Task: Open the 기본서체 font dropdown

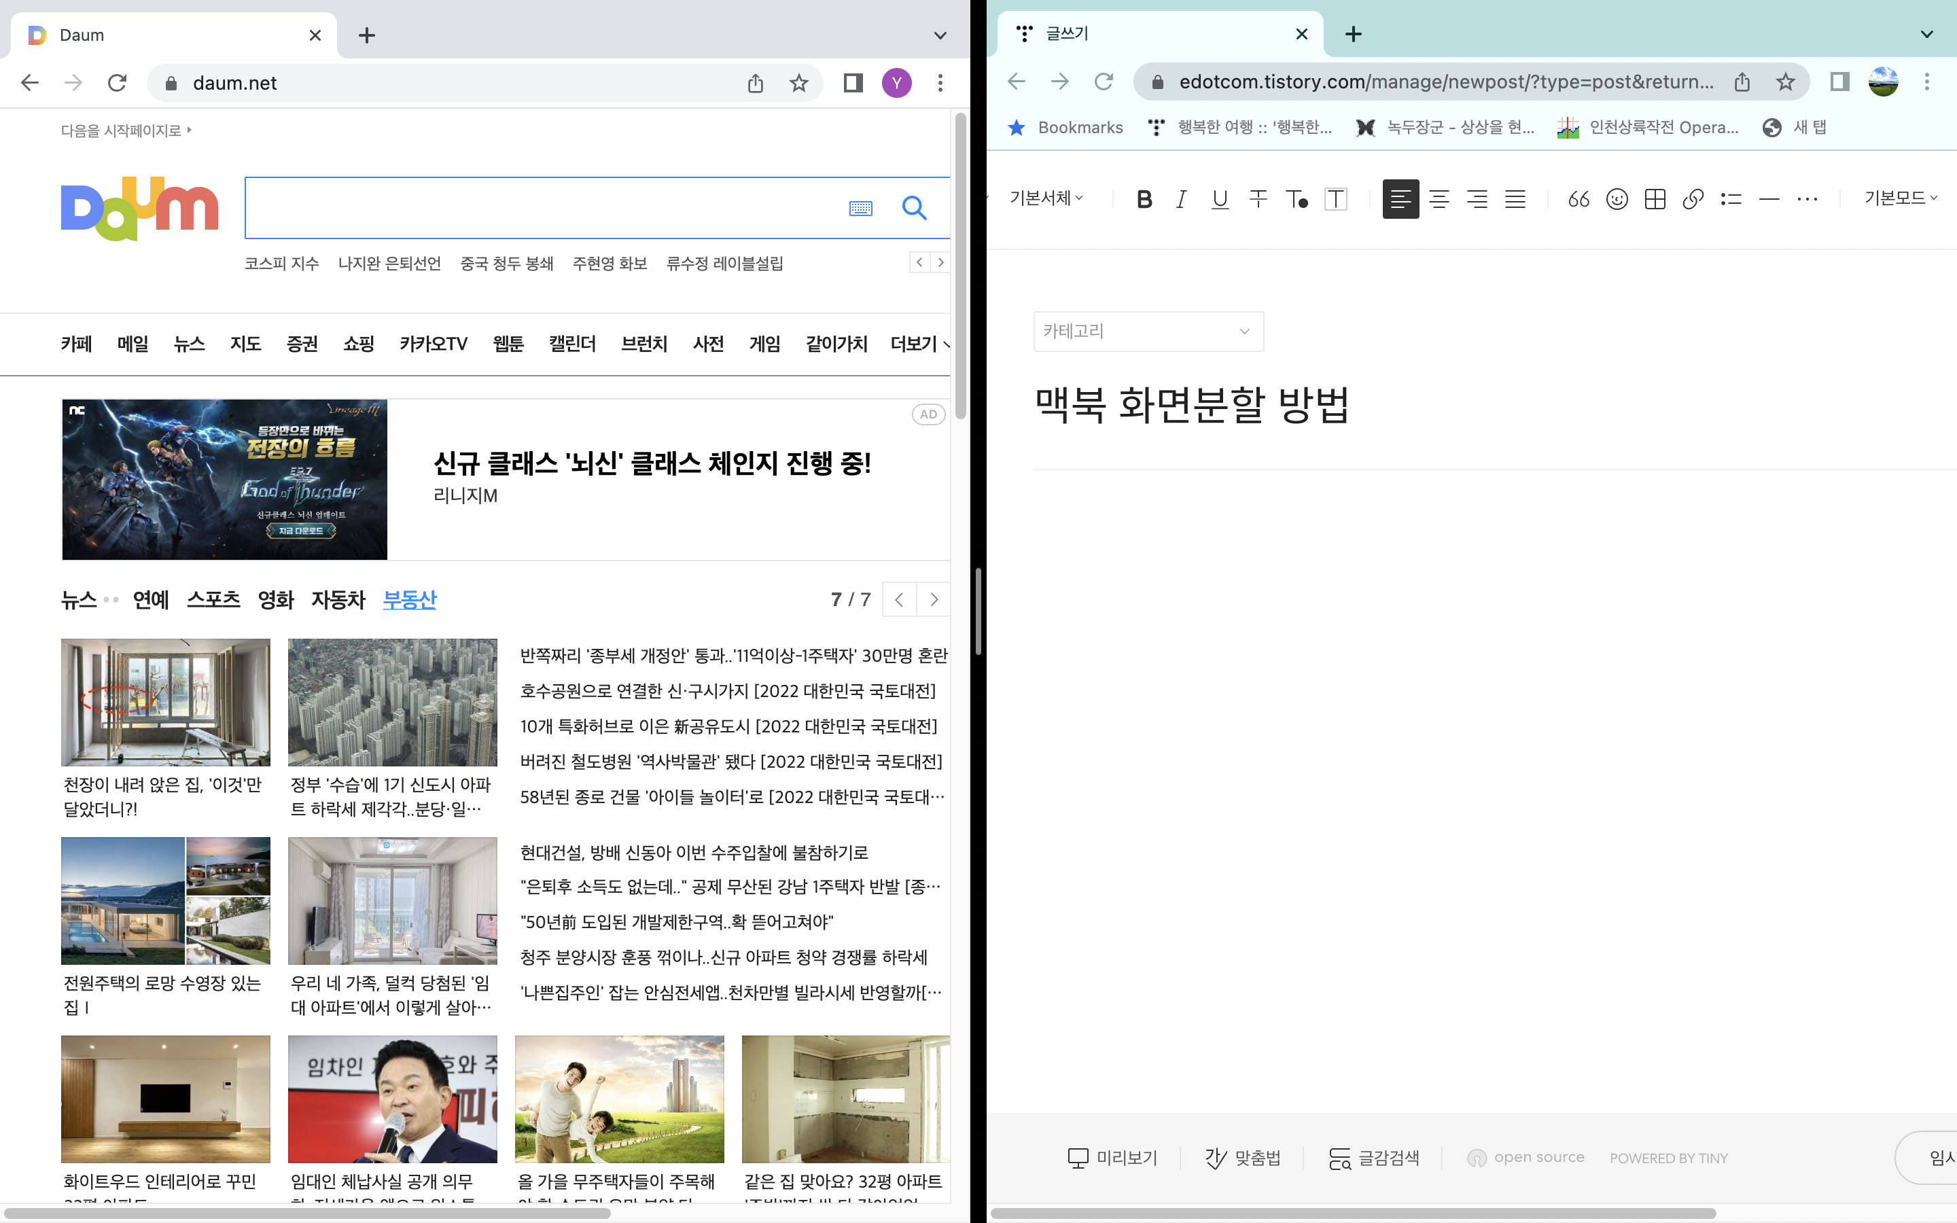Action: point(1045,198)
